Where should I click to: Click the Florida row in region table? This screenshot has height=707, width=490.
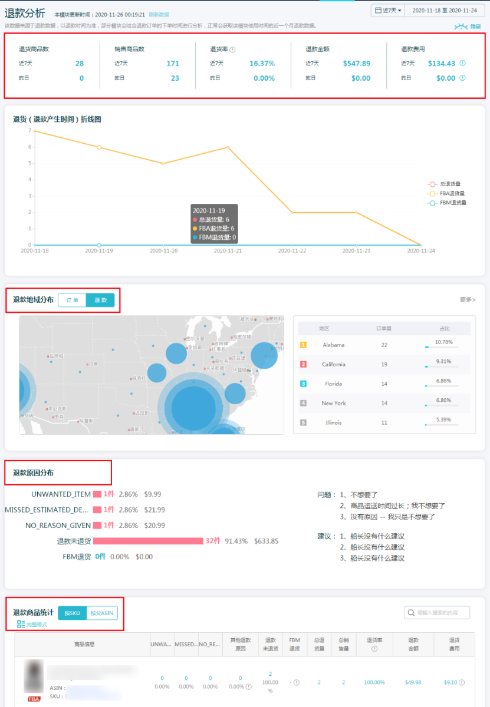pos(384,384)
